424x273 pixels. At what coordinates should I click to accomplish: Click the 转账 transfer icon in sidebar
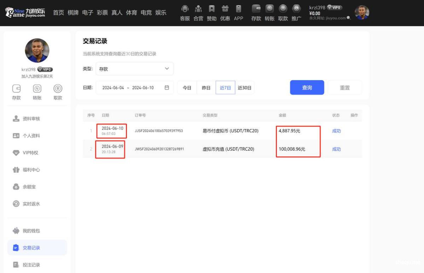tap(37, 89)
